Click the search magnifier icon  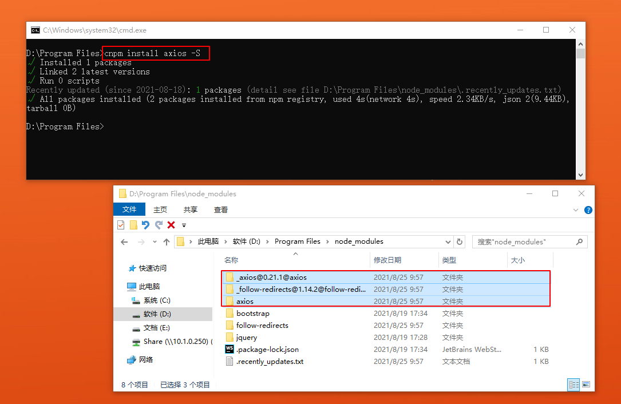[x=579, y=241]
